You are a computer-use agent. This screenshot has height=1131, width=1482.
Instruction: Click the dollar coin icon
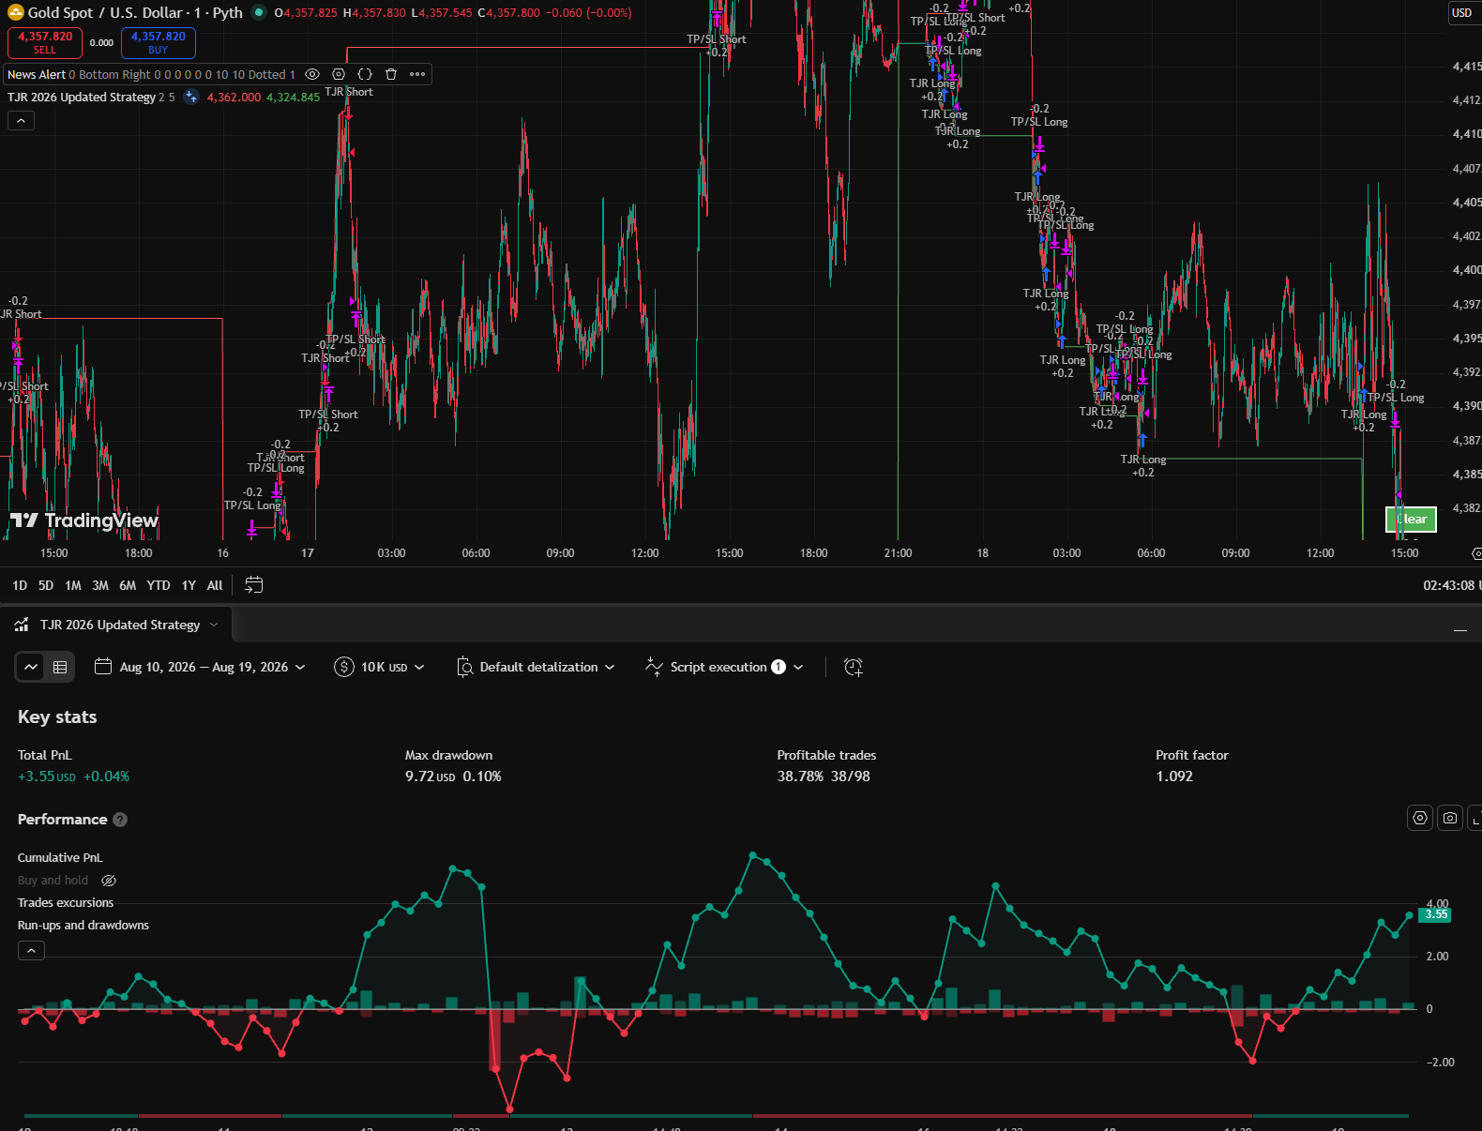[x=344, y=667]
